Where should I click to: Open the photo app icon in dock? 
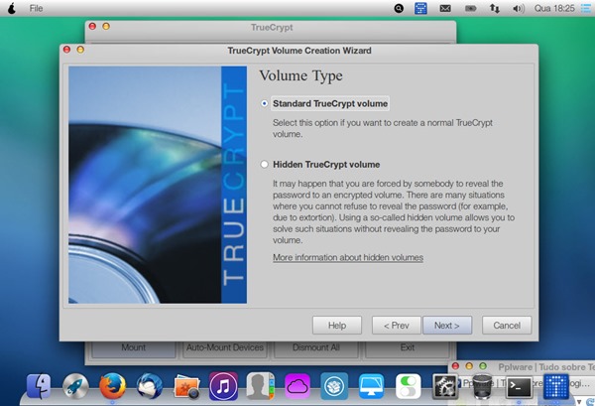[x=186, y=387]
